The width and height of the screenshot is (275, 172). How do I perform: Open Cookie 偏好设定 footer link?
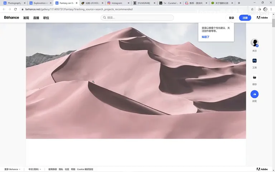point(85,169)
